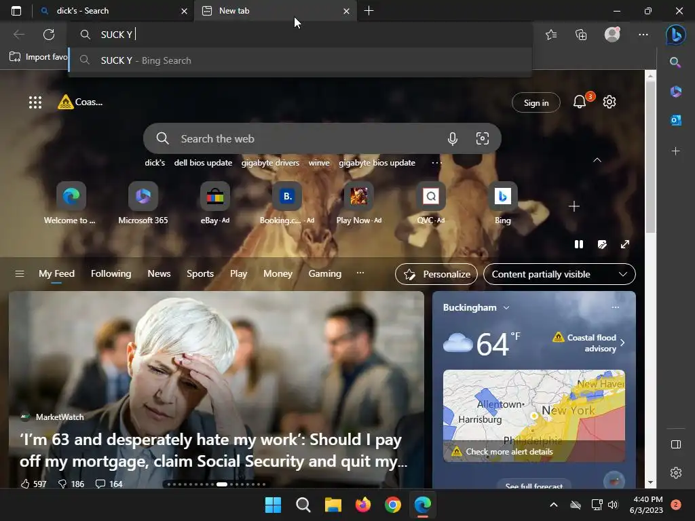
Task: Collapse the quick links row
Action: [597, 160]
